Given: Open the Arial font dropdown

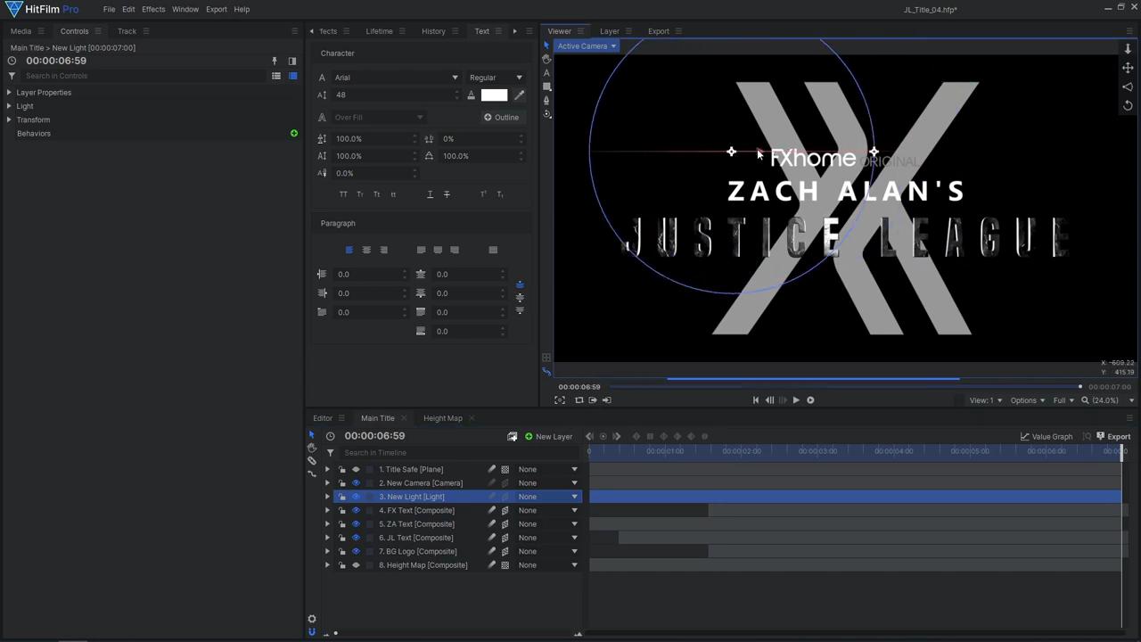Looking at the screenshot, I should click(396, 78).
